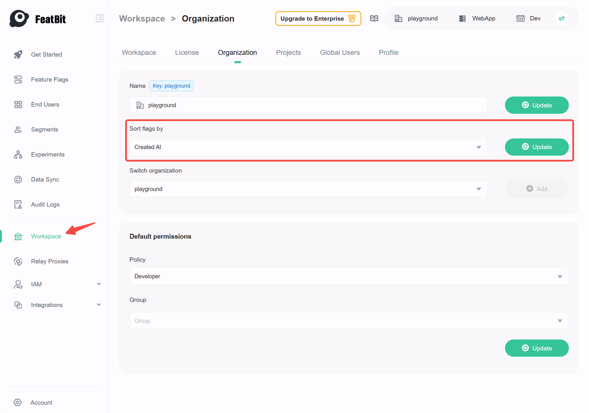Open the Policy Developer dropdown
The width and height of the screenshot is (589, 413).
pos(349,276)
